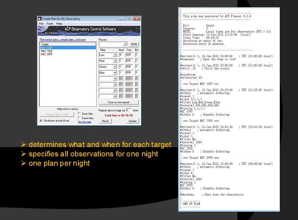The height and width of the screenshot is (220, 298).
Task: Open the plan format specs link
Action: tap(63, 39)
